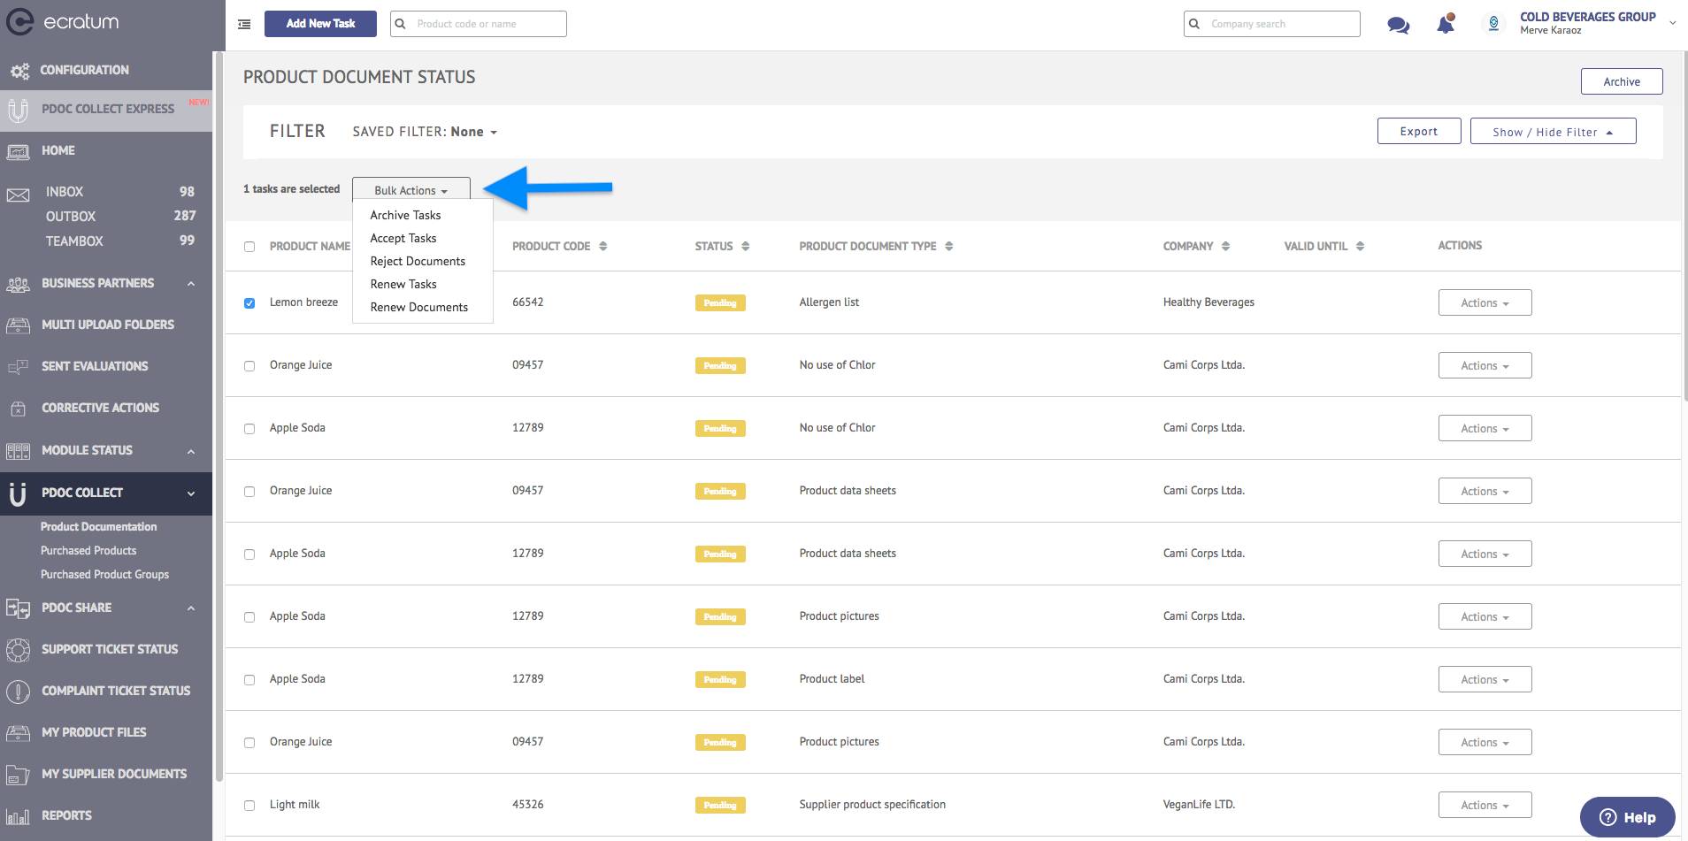Check the Light milk row checkbox

pyautogui.click(x=249, y=806)
